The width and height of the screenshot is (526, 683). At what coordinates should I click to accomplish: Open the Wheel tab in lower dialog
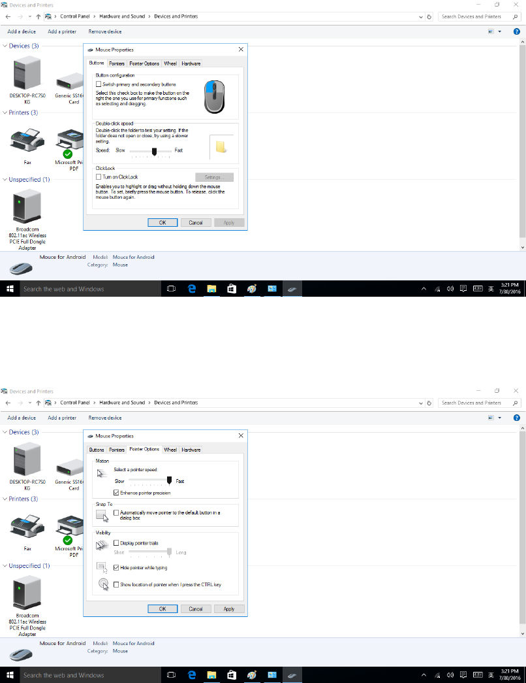[170, 450]
